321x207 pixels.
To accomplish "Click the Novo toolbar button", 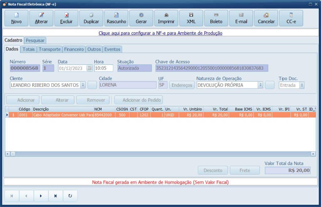I will 16,18.
